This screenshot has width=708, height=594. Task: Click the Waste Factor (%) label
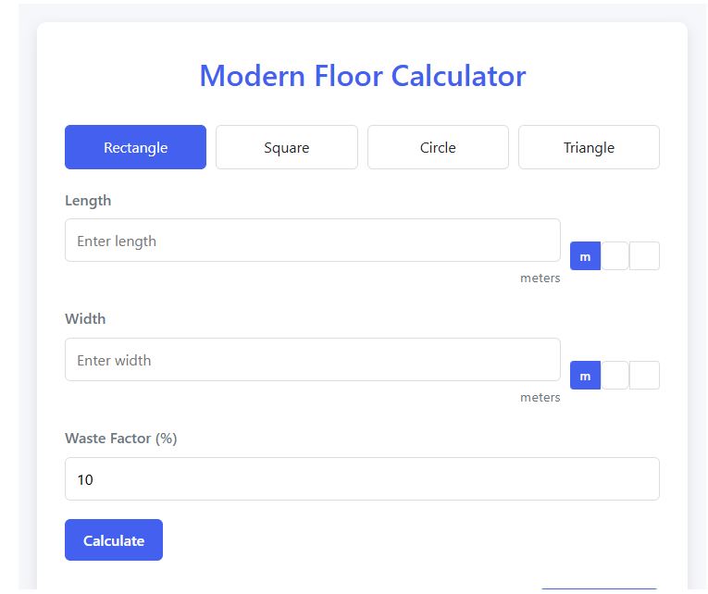(121, 439)
